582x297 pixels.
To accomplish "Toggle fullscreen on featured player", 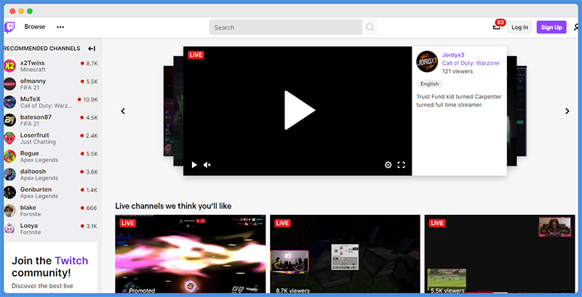I will [x=402, y=165].
